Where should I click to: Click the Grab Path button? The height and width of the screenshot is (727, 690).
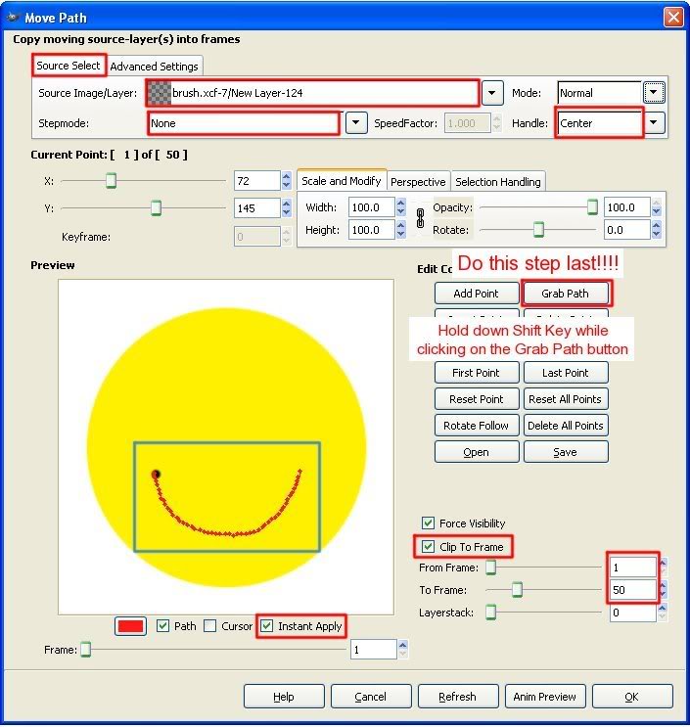tap(566, 293)
